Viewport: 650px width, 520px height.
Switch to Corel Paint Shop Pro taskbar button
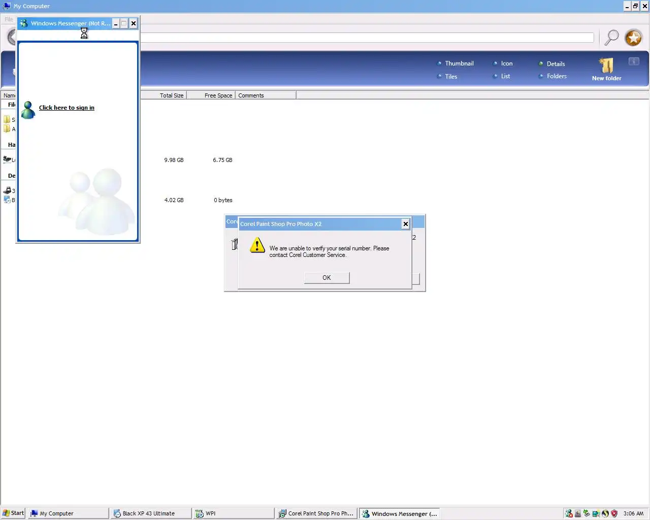(x=317, y=513)
